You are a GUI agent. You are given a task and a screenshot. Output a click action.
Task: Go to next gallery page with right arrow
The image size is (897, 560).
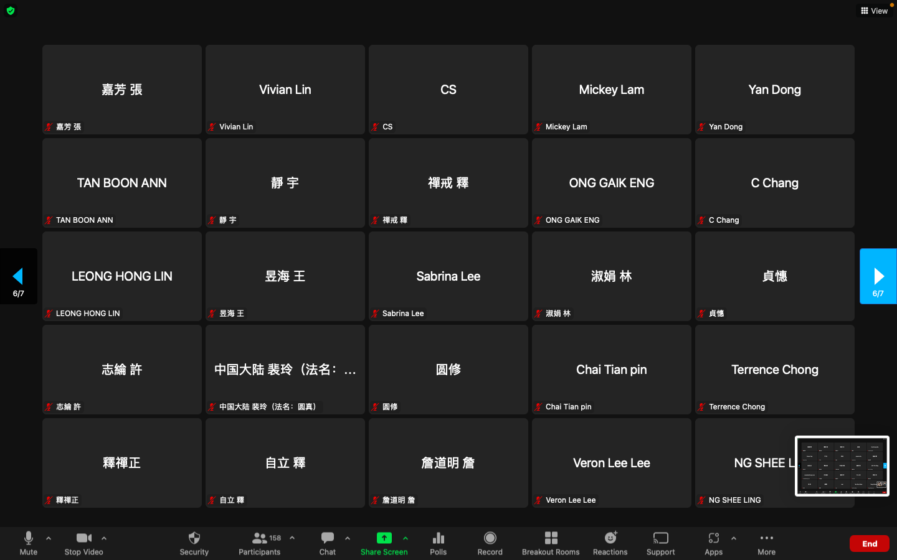tap(878, 276)
